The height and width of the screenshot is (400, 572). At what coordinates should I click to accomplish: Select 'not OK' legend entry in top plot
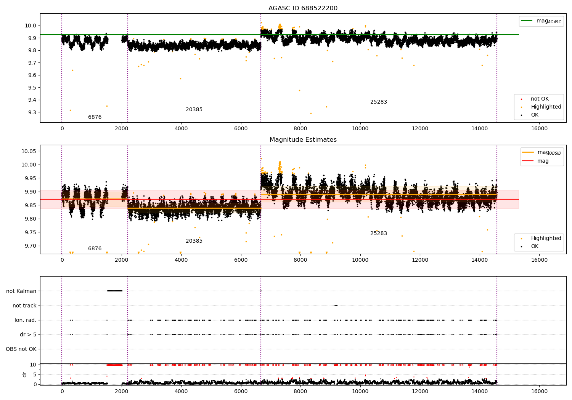[540, 99]
